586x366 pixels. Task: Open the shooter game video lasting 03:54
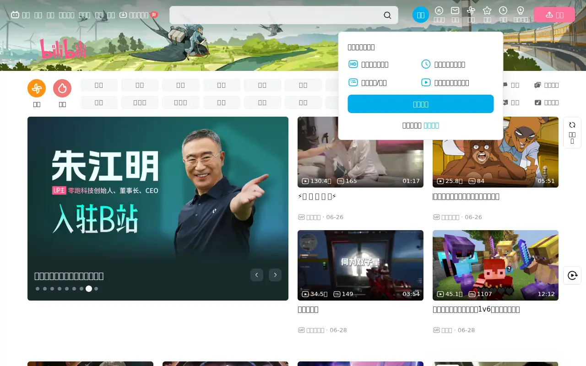coord(360,265)
